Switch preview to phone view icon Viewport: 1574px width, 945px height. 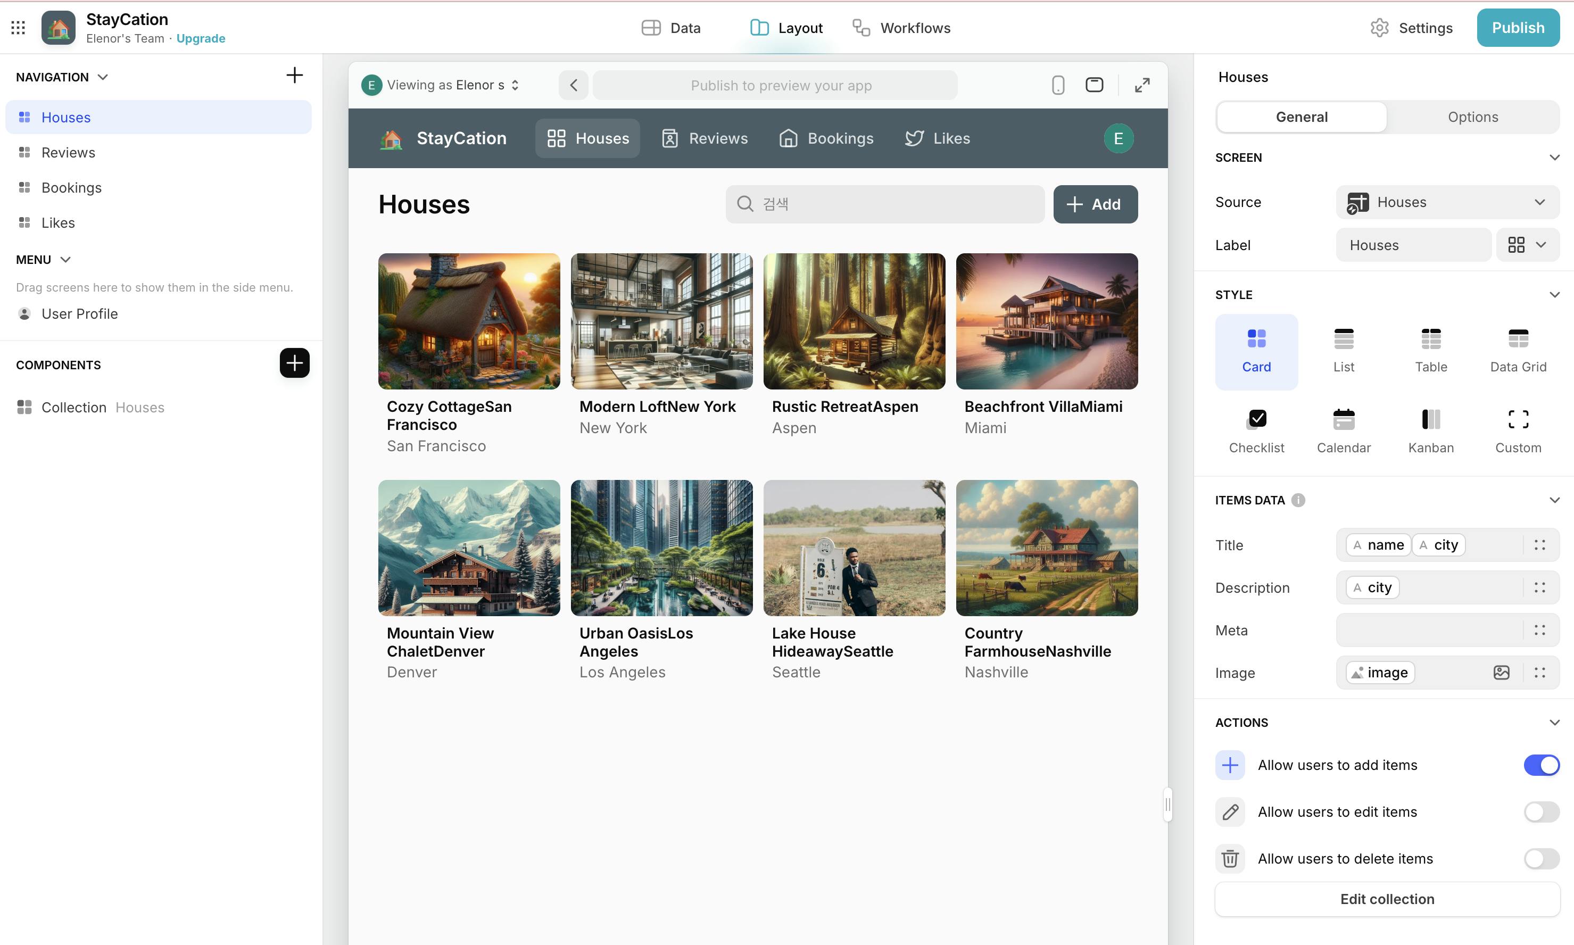click(x=1058, y=85)
